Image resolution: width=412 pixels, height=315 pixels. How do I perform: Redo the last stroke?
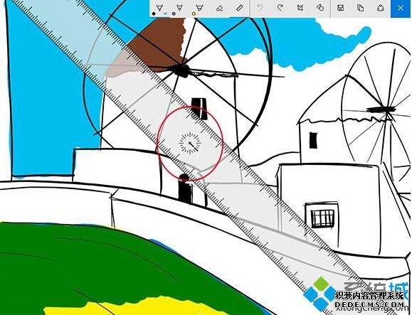click(x=280, y=8)
